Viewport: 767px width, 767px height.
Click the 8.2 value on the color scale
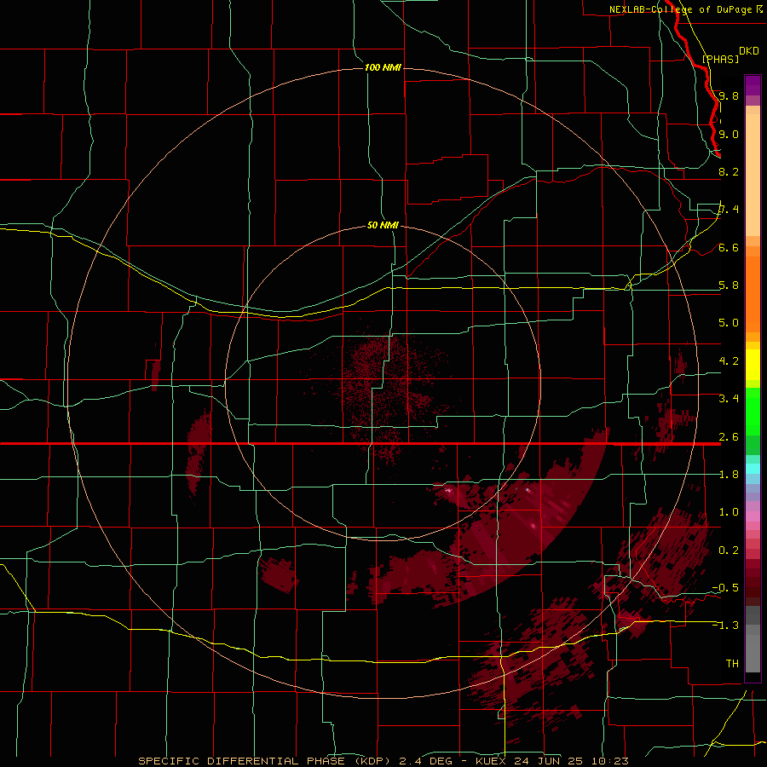pyautogui.click(x=729, y=171)
